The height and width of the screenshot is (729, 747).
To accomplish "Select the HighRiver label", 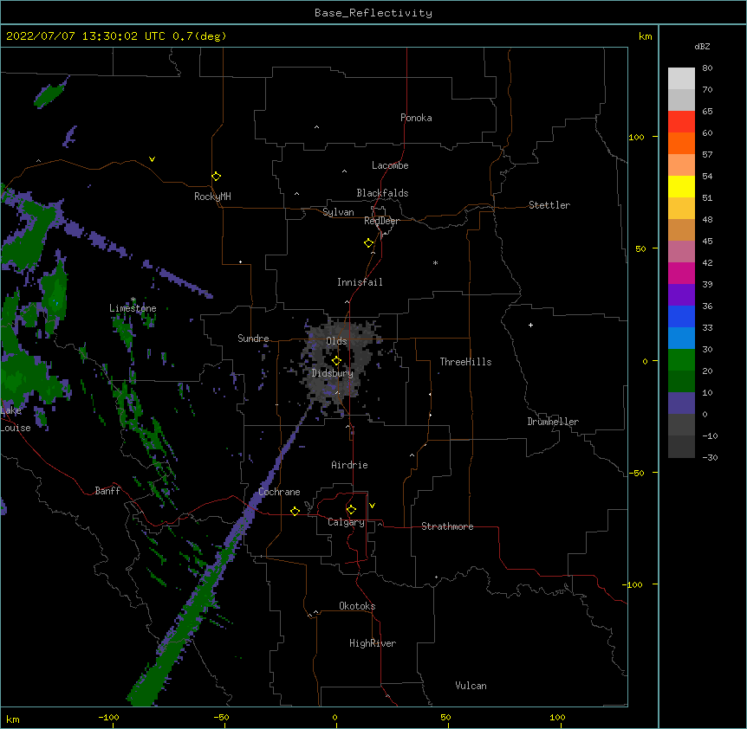I will tap(373, 643).
